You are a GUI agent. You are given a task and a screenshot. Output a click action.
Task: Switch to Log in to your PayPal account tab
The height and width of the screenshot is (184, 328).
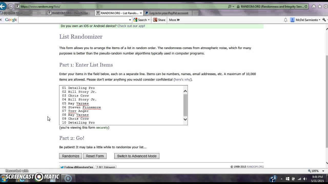coord(169,13)
